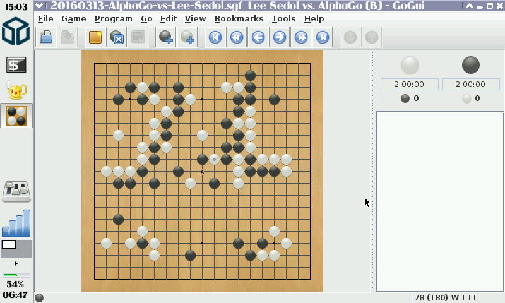This screenshot has width=505, height=303.
Task: Open the Help menu
Action: [314, 19]
